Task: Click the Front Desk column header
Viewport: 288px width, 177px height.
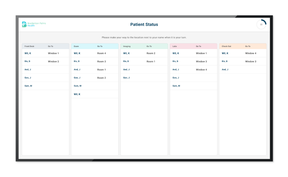Action: click(x=29, y=47)
